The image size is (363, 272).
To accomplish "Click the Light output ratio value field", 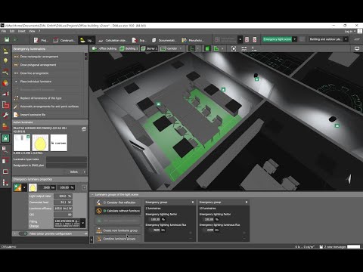I will pyautogui.click(x=64, y=196).
